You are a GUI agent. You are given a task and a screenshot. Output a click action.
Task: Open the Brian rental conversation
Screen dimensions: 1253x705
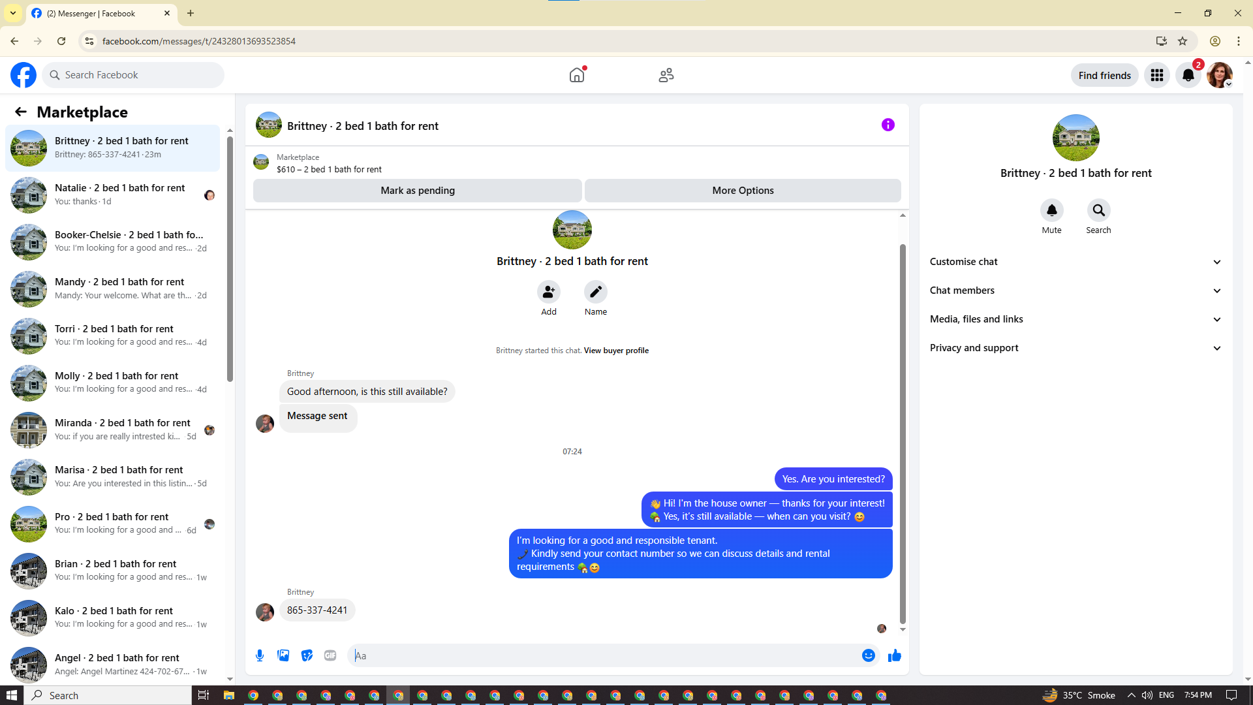[x=112, y=571]
